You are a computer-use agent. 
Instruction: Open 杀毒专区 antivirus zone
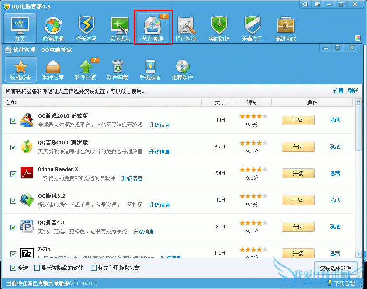(x=253, y=28)
